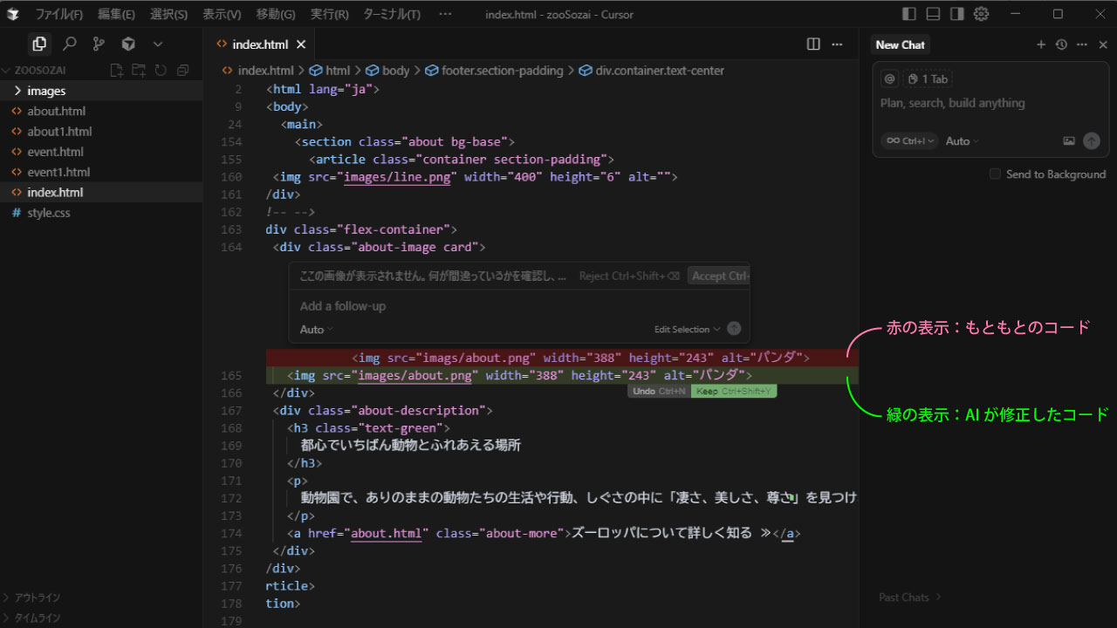1117x628 pixels.
Task: Open the Edit Selection mode dropdown
Action: coord(687,330)
